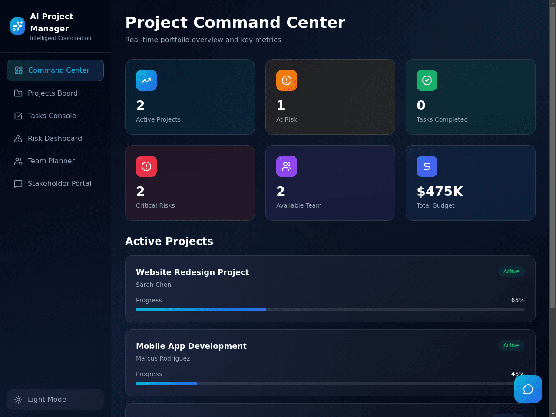Switch to Team Planner

[55, 161]
